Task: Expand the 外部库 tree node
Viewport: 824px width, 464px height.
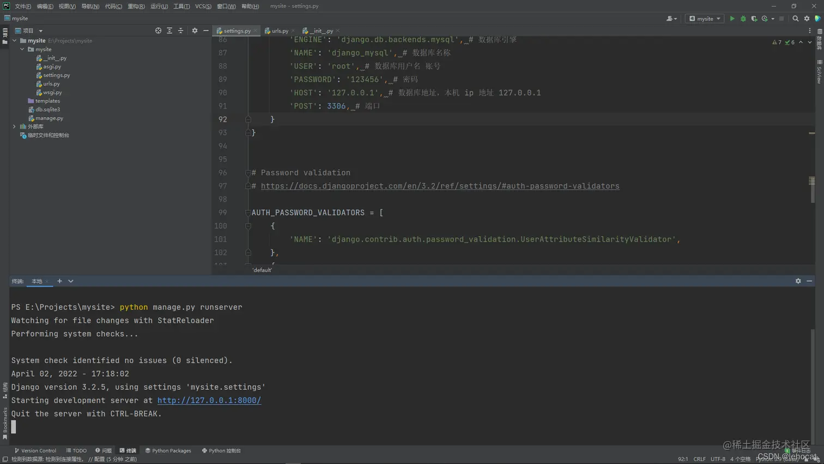Action: coord(14,126)
